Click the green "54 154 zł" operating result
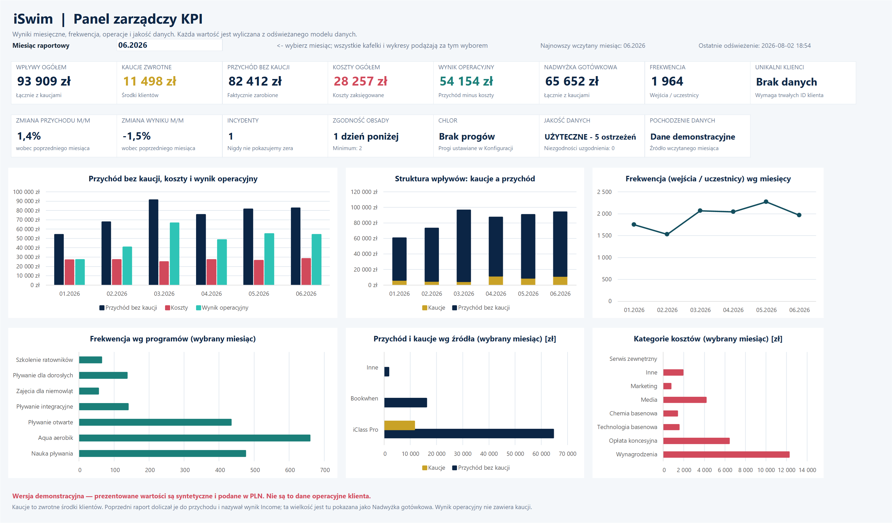The height and width of the screenshot is (523, 892). (x=466, y=81)
